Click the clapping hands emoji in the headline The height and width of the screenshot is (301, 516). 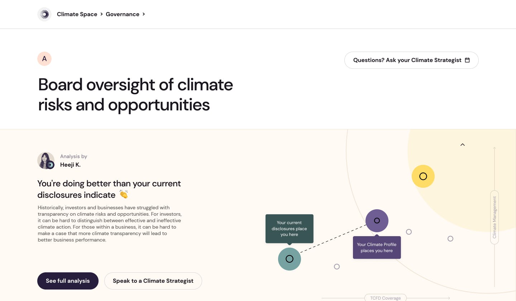tap(124, 195)
